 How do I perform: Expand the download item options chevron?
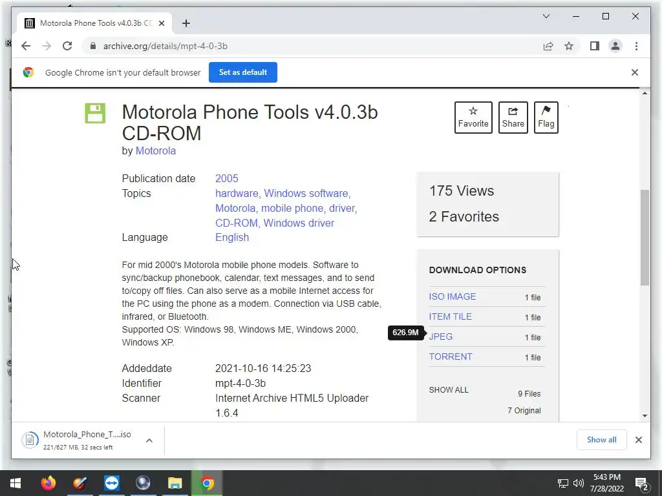coord(149,440)
